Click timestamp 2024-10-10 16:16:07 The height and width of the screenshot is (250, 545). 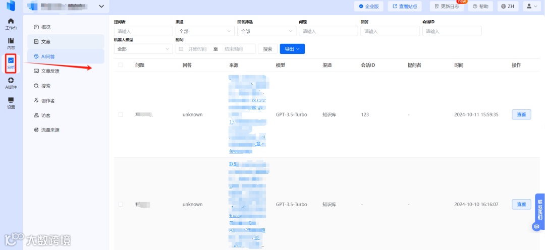(x=476, y=204)
